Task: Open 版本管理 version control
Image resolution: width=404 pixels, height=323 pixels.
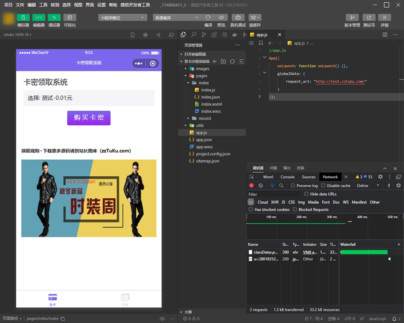Action: [352, 17]
